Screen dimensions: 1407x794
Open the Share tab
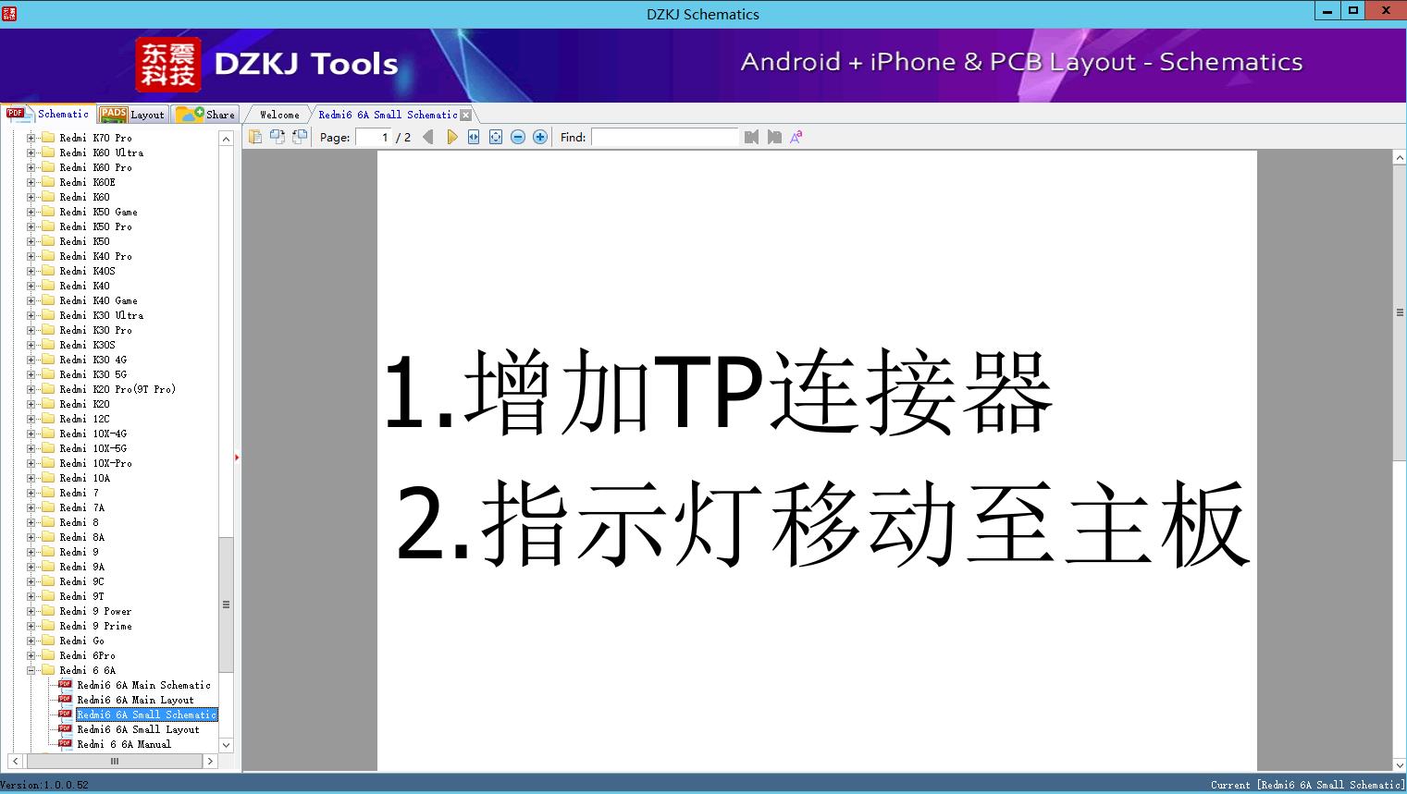(206, 115)
